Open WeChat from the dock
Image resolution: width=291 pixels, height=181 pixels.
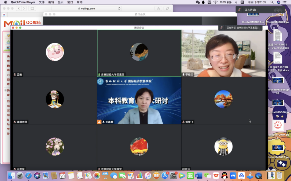click(207, 176)
